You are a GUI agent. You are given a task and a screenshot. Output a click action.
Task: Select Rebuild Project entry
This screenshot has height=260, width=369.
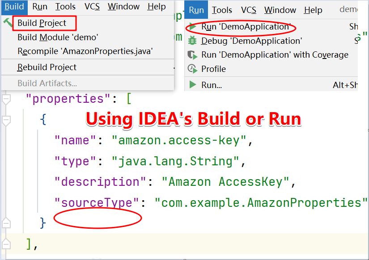tap(47, 67)
